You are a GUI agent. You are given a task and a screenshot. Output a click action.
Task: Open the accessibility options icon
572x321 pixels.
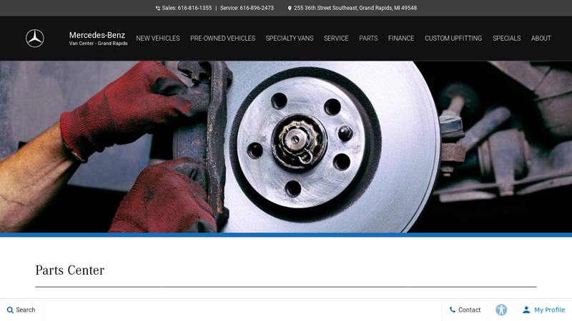pos(501,310)
